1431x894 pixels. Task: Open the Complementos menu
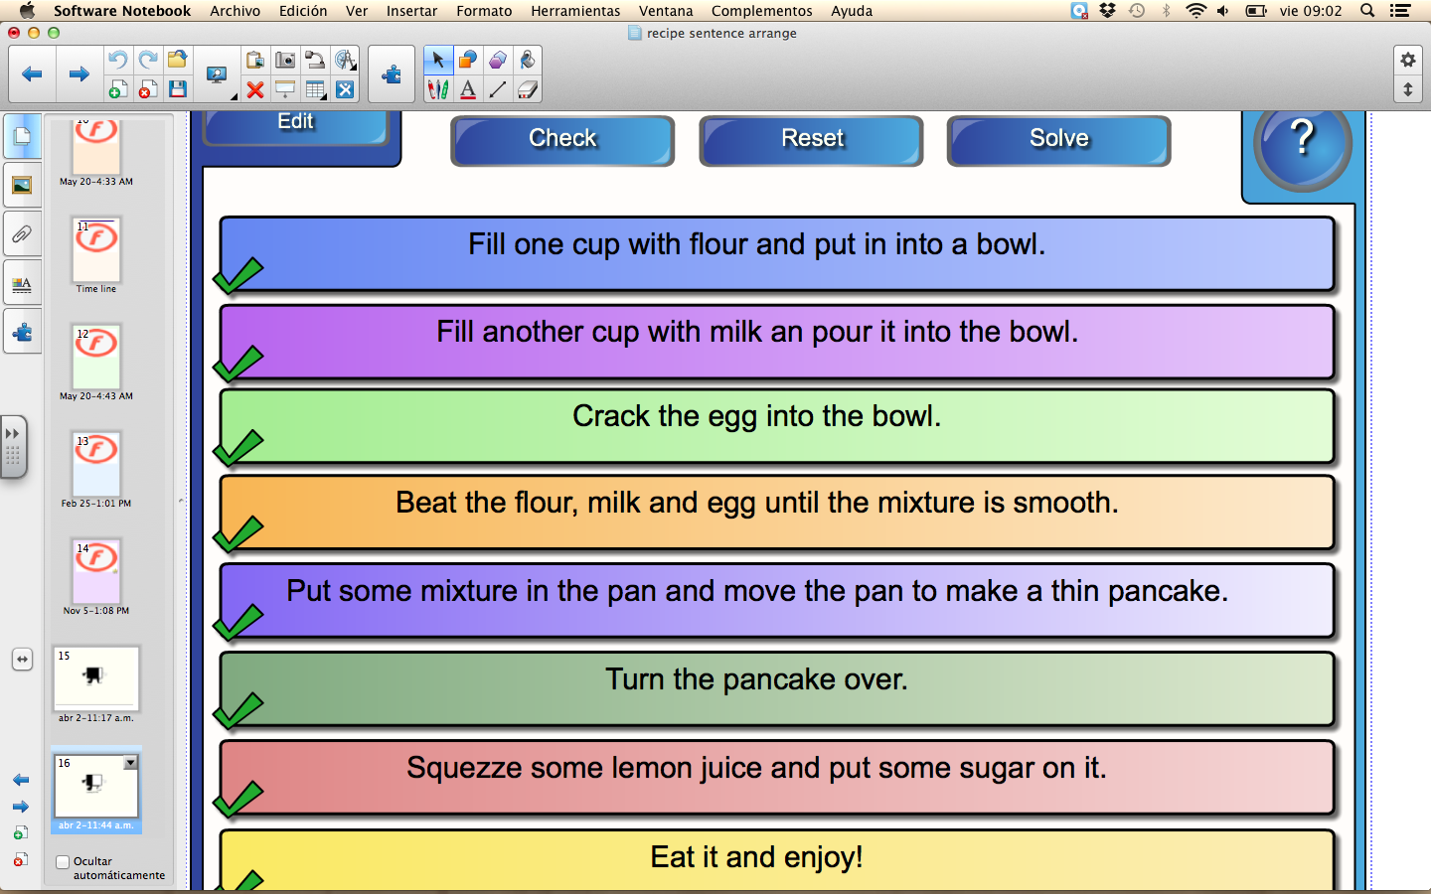[x=761, y=11]
